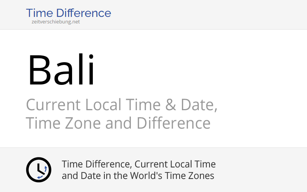307x192 pixels.
Task: Click the word 'Date,' in the gray subtitle
Action: [x=199, y=105]
